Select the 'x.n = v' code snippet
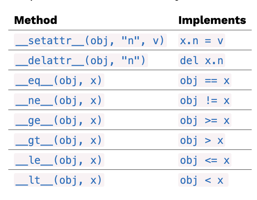The width and height of the screenshot is (257, 200). tap(202, 41)
